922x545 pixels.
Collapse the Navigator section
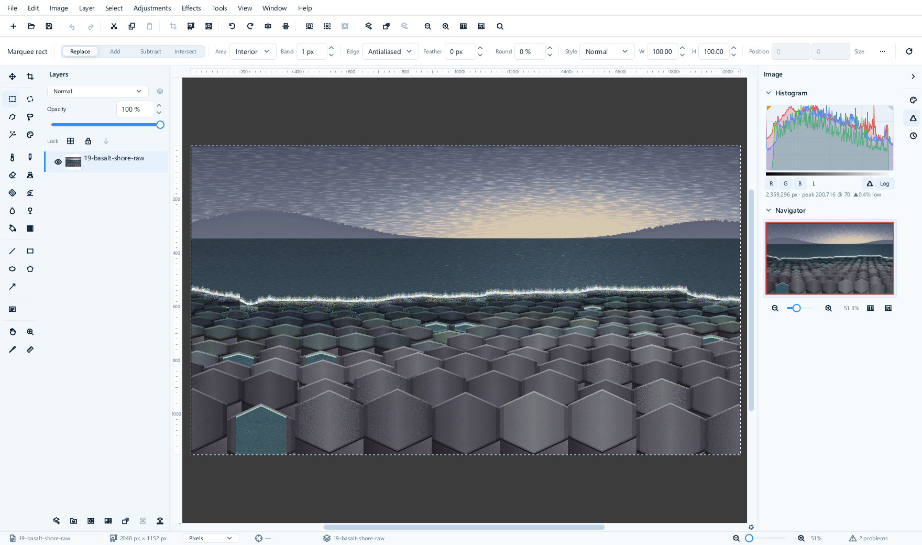[x=769, y=210]
